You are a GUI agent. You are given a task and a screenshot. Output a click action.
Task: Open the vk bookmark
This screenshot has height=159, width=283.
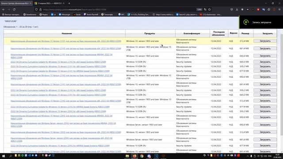coord(54,15)
